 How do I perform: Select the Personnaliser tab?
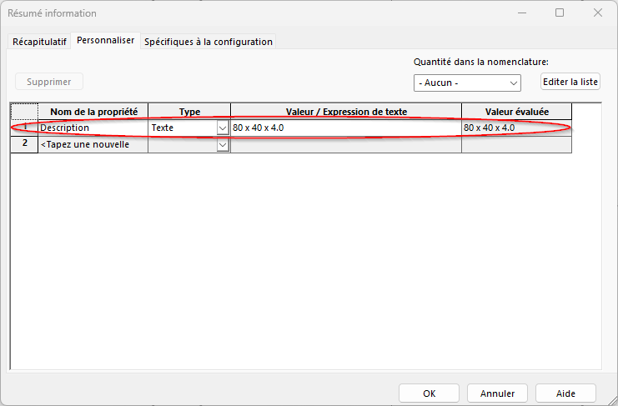106,41
